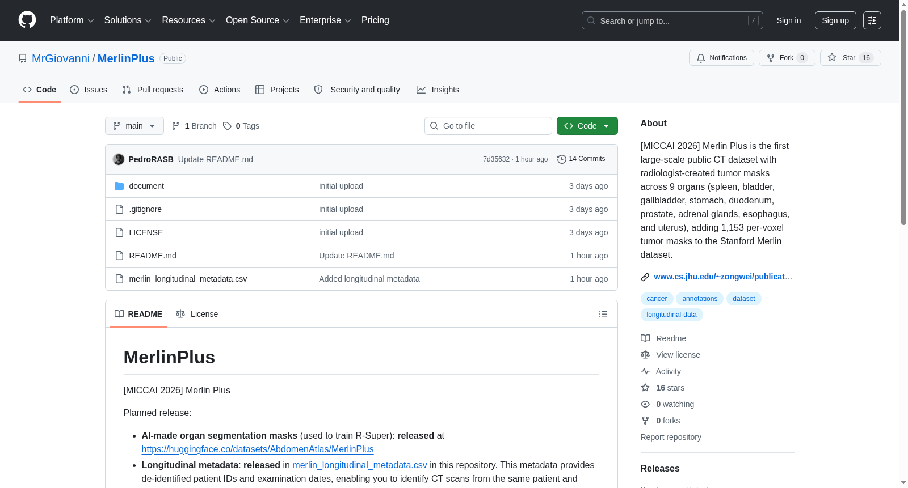Open the merlin_longitudinal_metadata.csv file
This screenshot has height=488, width=908.
pos(188,279)
